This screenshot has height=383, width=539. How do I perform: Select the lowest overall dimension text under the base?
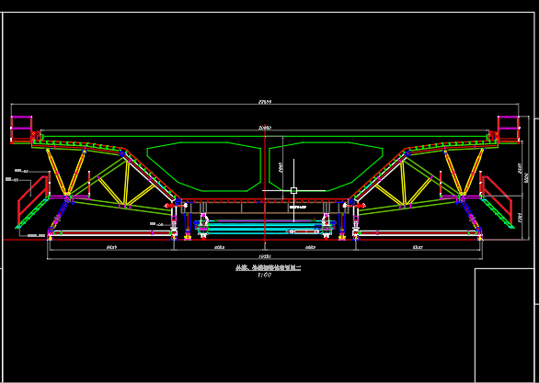(265, 256)
